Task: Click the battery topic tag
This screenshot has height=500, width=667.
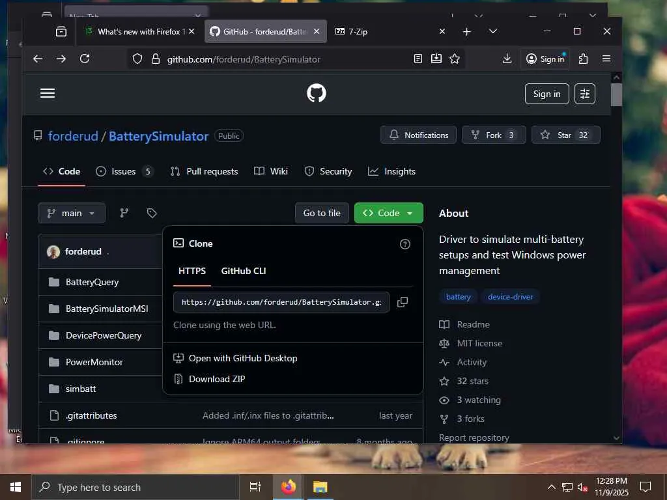Action: pos(458,297)
